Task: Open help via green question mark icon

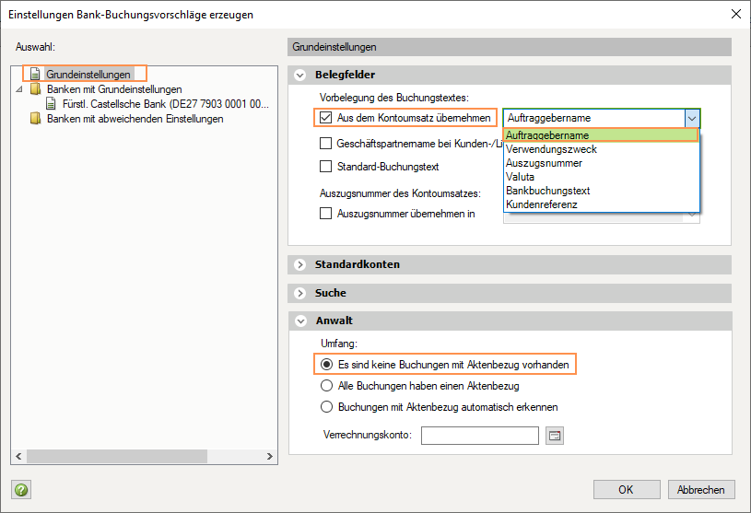Action: [x=21, y=490]
